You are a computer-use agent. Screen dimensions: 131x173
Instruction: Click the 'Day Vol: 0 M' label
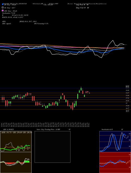(x=82, y=8)
